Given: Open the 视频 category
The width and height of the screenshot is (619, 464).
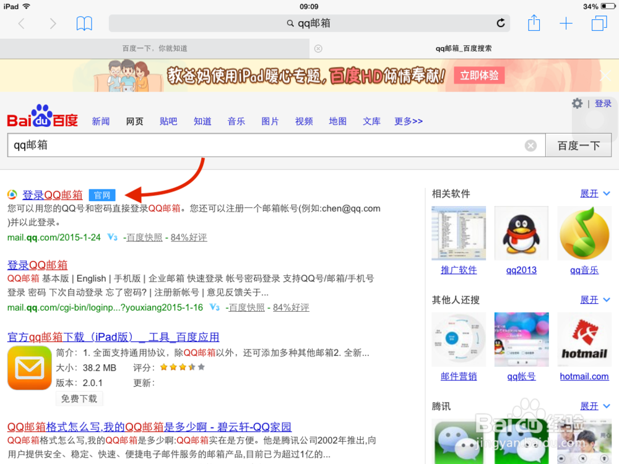Looking at the screenshot, I should pyautogui.click(x=304, y=121).
